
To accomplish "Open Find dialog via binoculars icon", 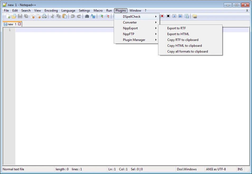I will coord(87,16).
